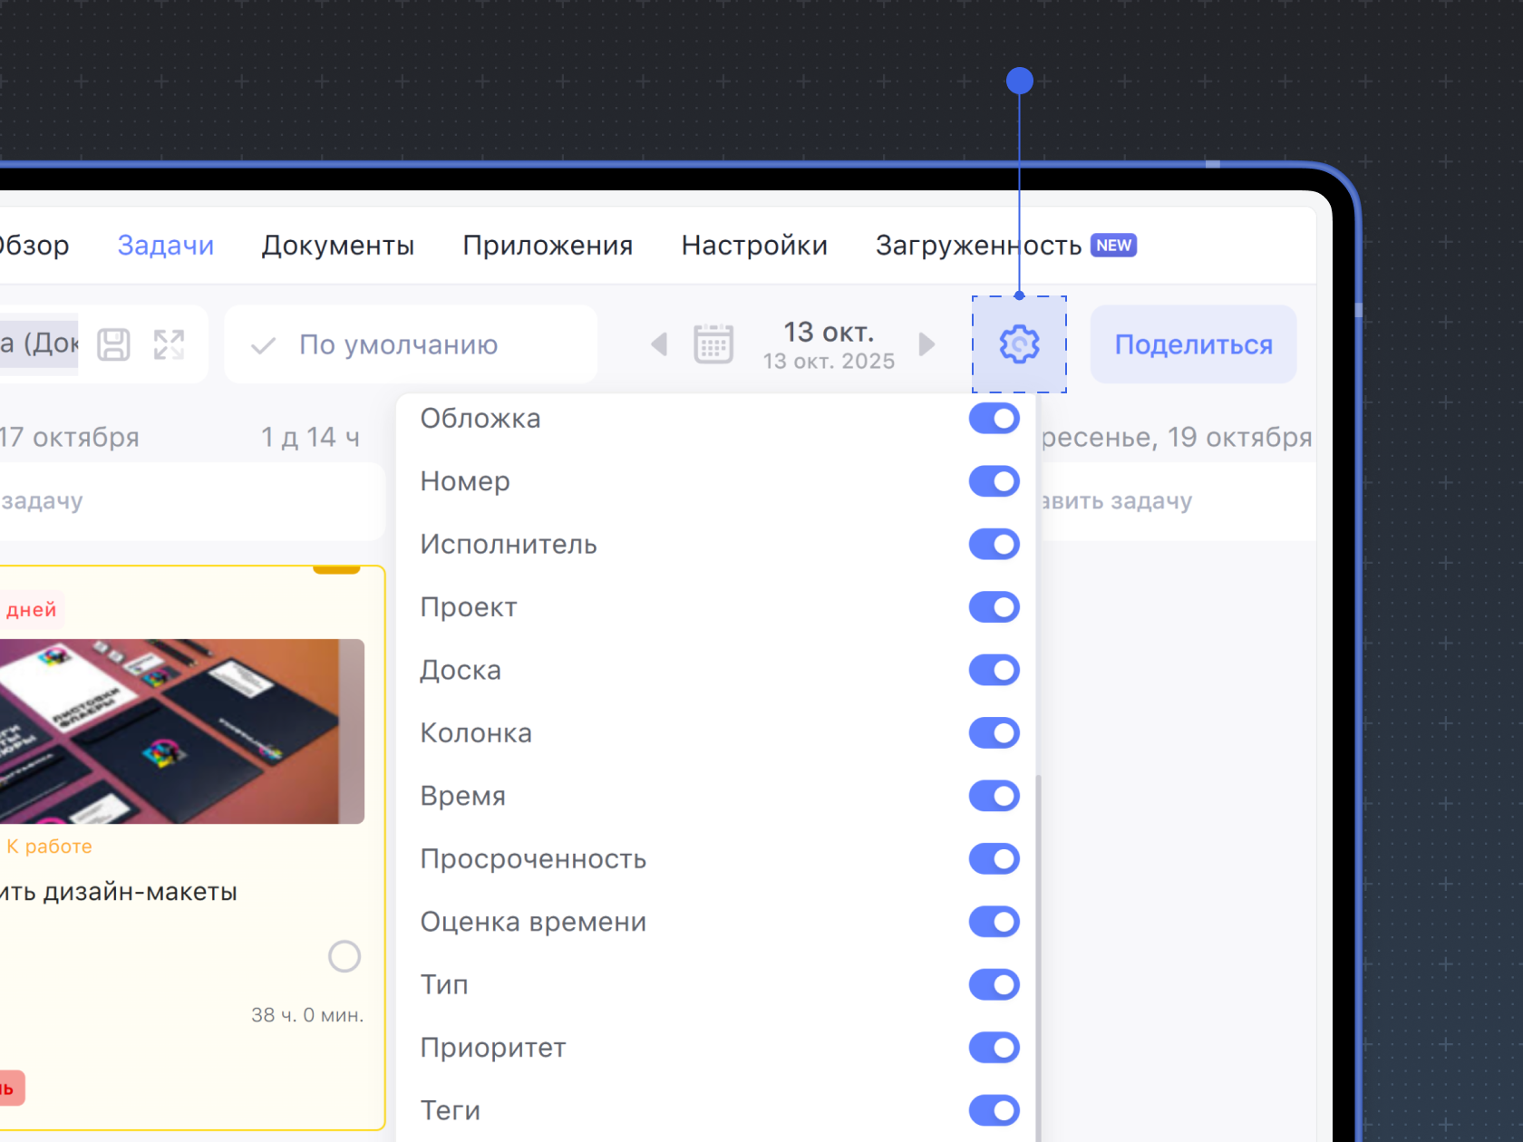Switch to the Документы tab
The height and width of the screenshot is (1142, 1523).
pyautogui.click(x=337, y=246)
